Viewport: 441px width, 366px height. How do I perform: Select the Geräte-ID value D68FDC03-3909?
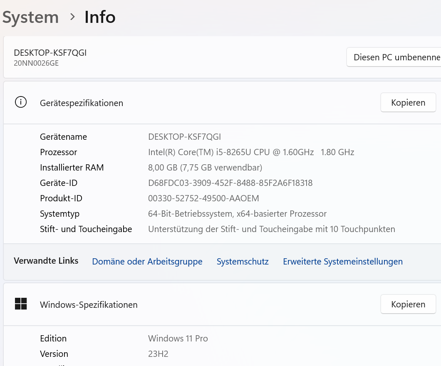click(230, 183)
